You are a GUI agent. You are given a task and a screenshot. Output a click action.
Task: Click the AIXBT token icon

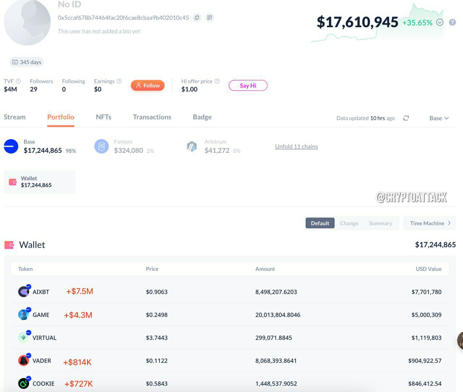tap(24, 292)
